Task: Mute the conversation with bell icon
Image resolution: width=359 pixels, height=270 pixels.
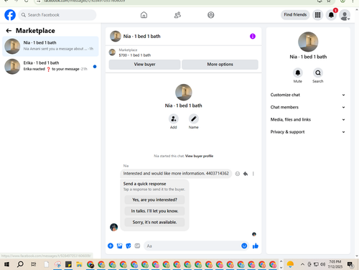Action: click(298, 73)
